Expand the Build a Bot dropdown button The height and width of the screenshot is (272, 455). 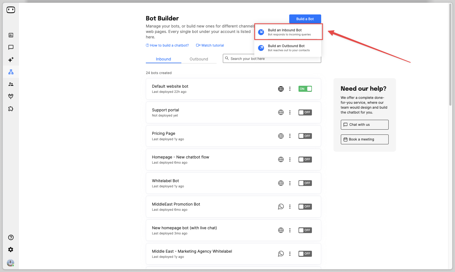click(305, 19)
